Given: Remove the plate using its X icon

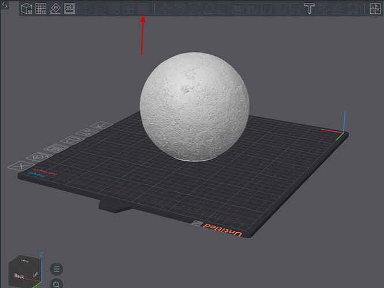Looking at the screenshot, I should point(21,166).
